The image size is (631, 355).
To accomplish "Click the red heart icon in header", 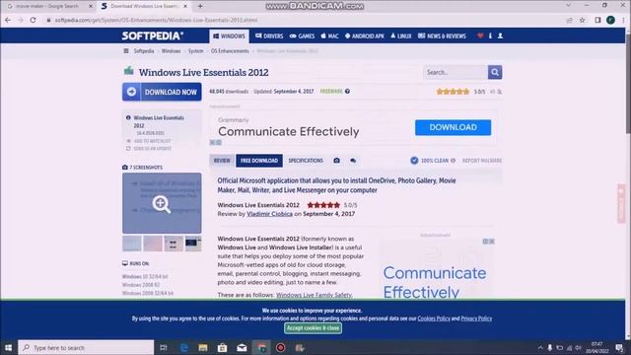I will coord(480,35).
